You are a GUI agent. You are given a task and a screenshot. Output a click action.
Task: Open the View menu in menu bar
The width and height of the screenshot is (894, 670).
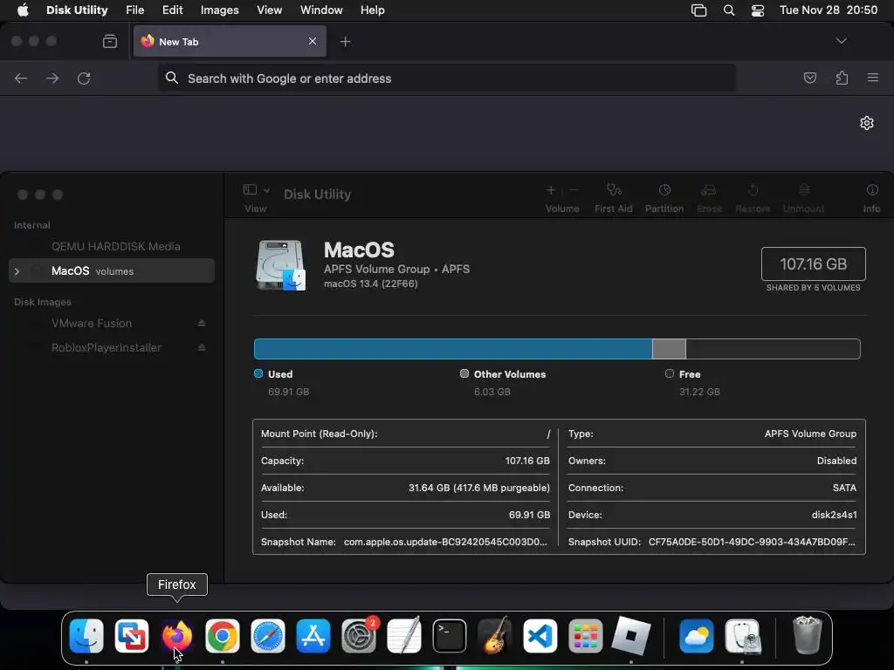pyautogui.click(x=269, y=10)
